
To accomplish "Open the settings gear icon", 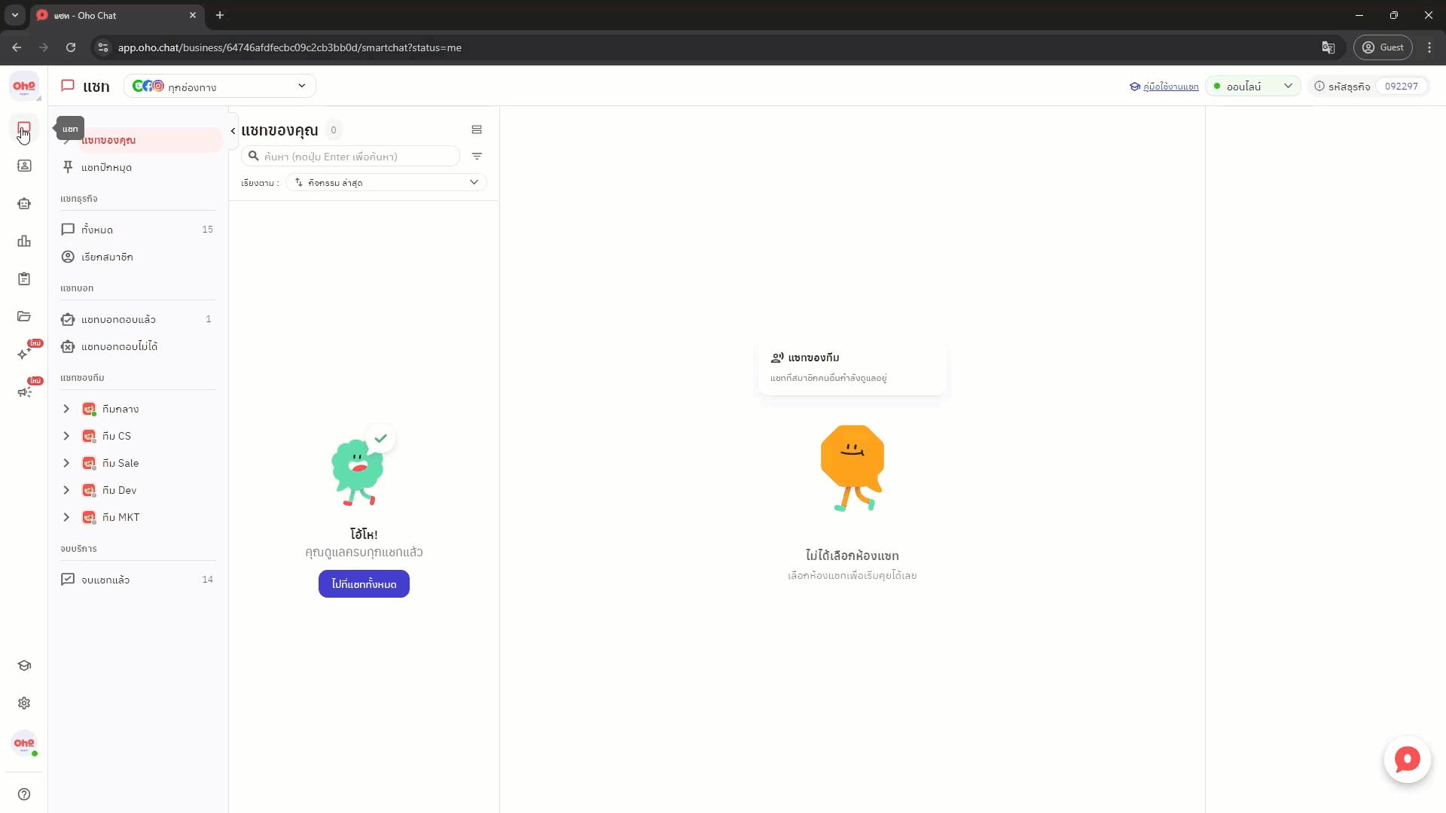I will tap(24, 703).
